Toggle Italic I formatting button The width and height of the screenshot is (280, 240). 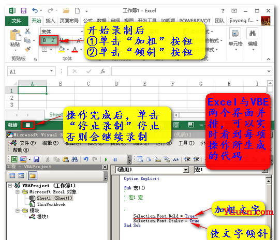(53, 40)
